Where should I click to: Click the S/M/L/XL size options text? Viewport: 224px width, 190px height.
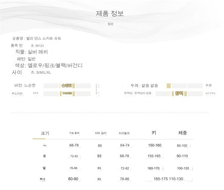[x=44, y=72]
